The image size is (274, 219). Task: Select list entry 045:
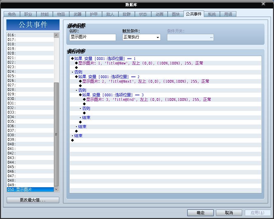(30, 167)
